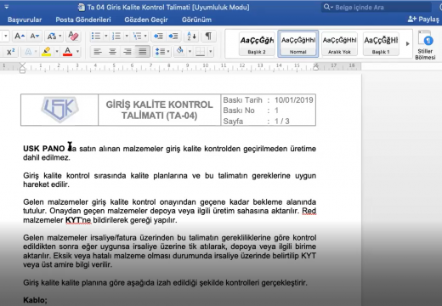Click bold text 'USK PANO'
Screen dimensions: 442x306
(x=44, y=149)
